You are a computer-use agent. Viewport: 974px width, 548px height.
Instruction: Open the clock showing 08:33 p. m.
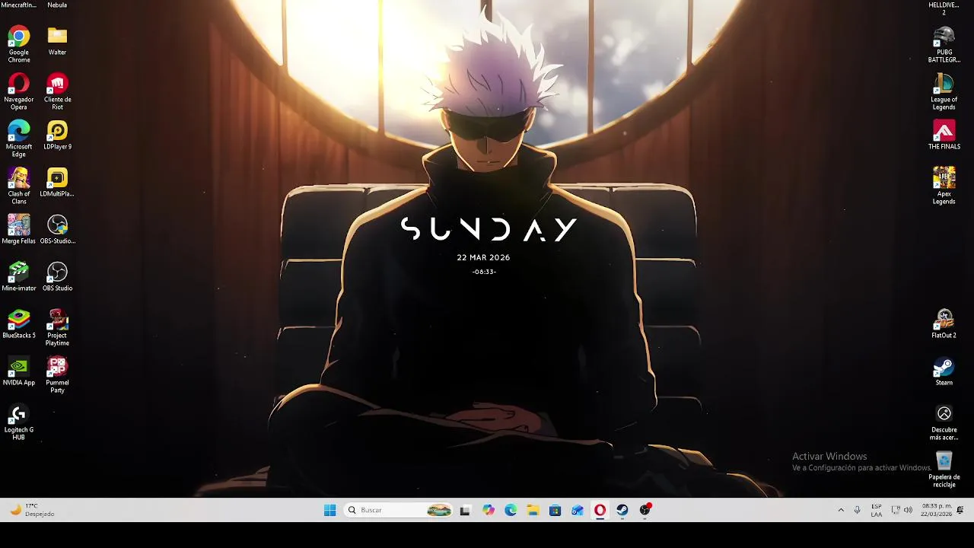[x=937, y=510]
